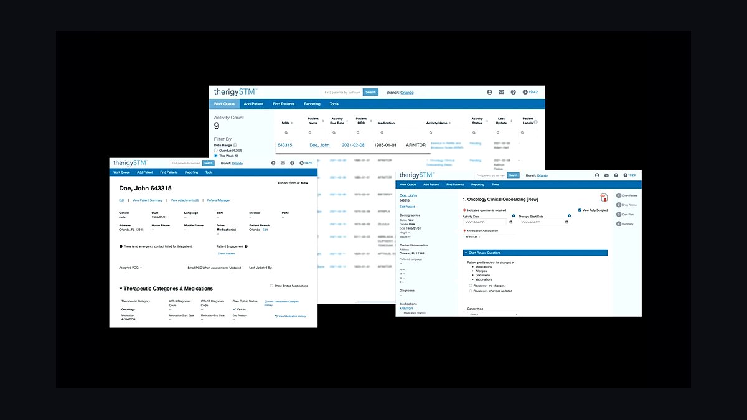Click Therapy Start Date YYYY/MM/DD input field
The width and height of the screenshot is (747, 420).
point(541,222)
